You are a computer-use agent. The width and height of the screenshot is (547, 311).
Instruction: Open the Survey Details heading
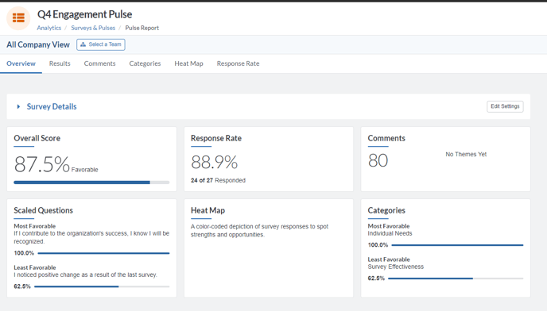[x=52, y=106]
